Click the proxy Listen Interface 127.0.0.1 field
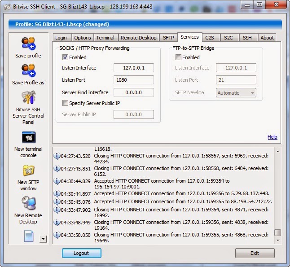Screen dimensions: 290x267 [x=134, y=68]
